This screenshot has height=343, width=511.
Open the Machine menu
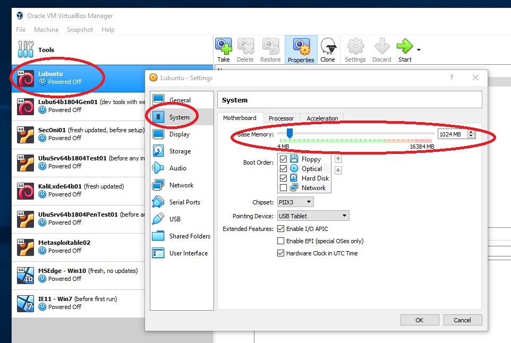point(46,29)
